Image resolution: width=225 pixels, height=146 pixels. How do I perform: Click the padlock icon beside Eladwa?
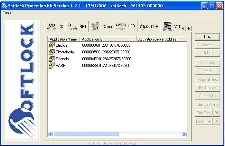tap(52, 45)
